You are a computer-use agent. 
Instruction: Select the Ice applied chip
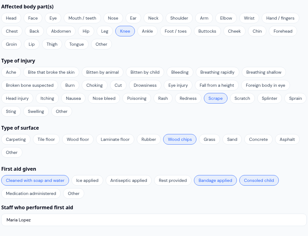87,180
